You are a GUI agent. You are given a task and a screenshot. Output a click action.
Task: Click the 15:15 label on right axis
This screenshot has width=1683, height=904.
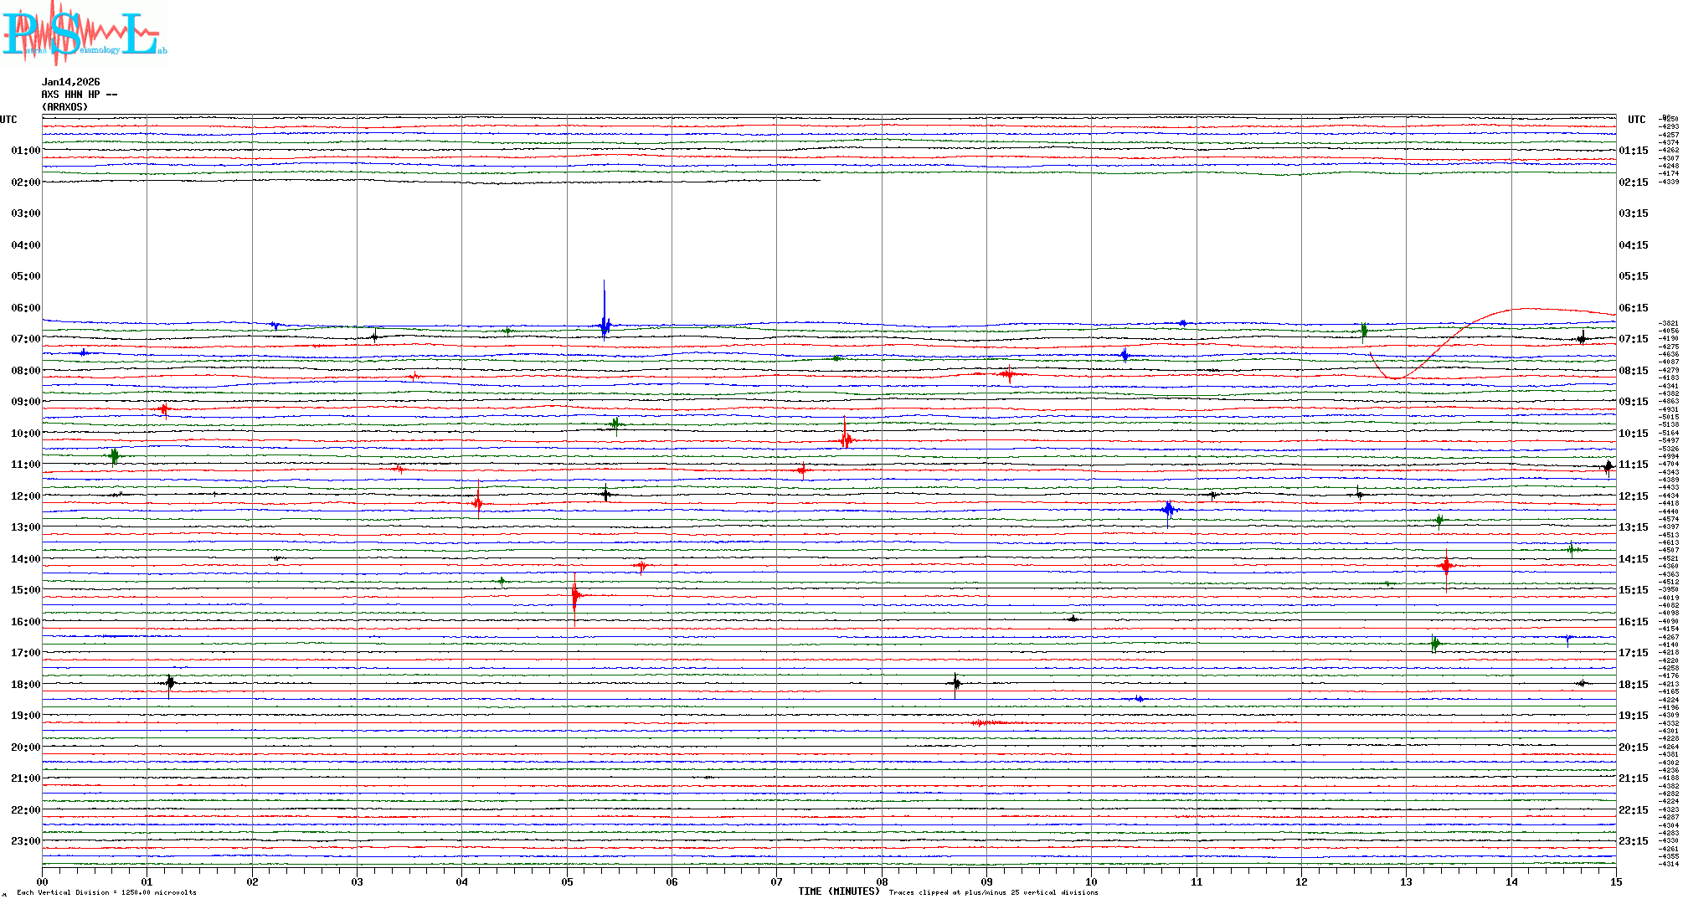click(x=1633, y=590)
